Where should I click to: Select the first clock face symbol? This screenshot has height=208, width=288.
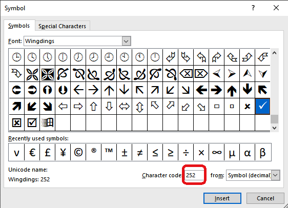(16, 57)
